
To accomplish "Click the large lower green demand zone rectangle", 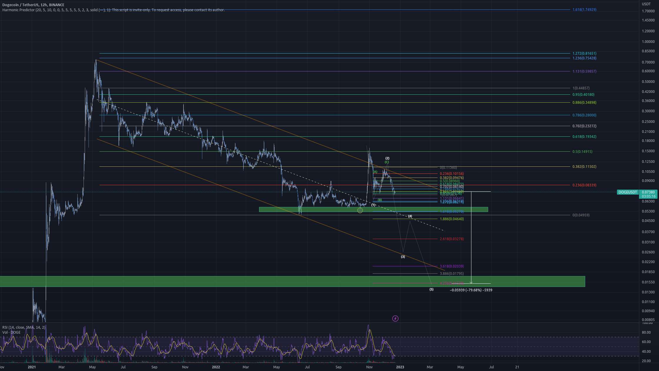I will tap(292, 281).
